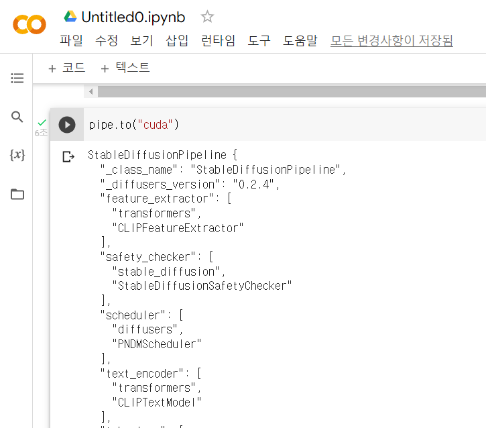
Task: Click the "CLIPFeatureExtractor" output text
Action: 178,228
